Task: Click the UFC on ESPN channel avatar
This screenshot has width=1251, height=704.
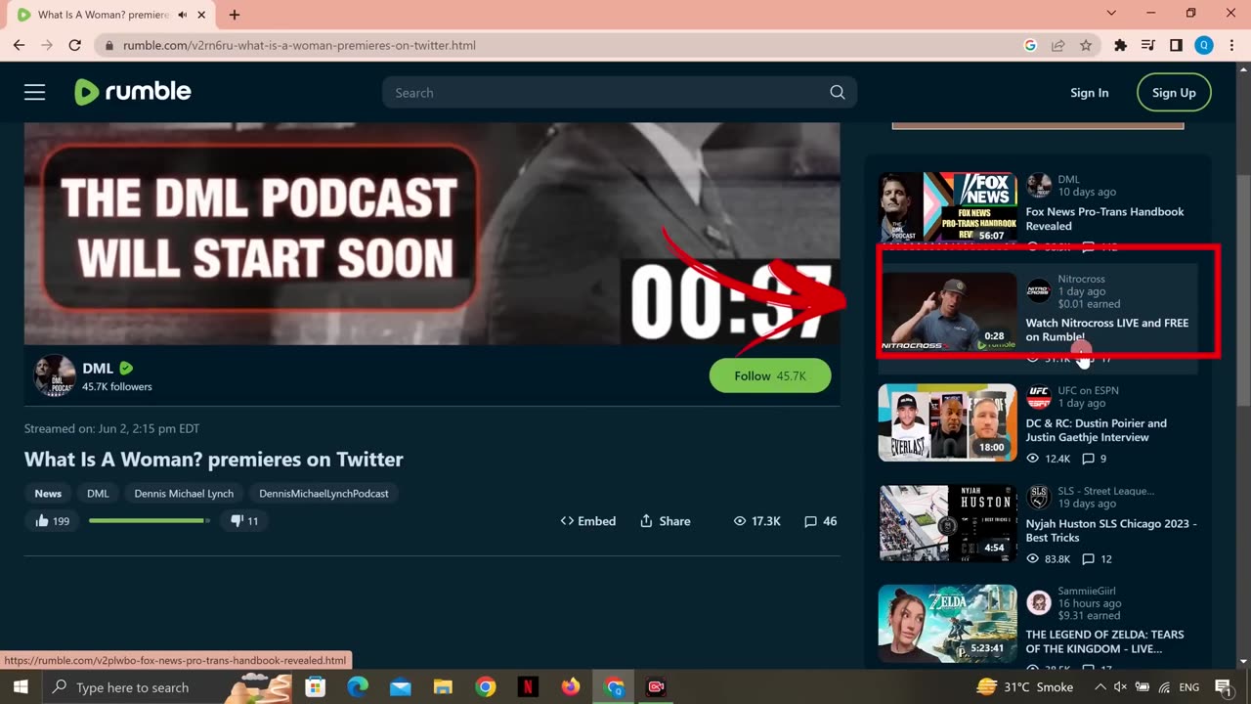Action: pos(1039,397)
